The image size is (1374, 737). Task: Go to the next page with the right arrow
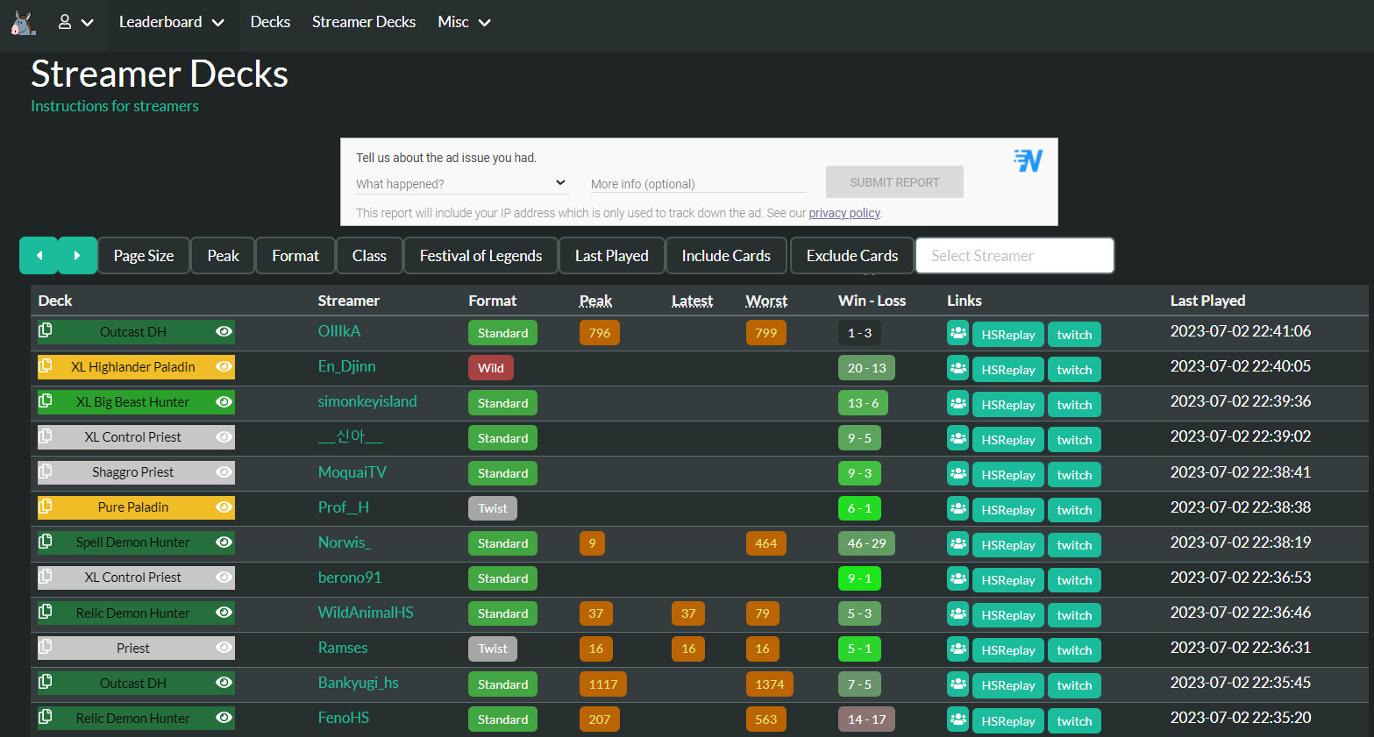(77, 256)
